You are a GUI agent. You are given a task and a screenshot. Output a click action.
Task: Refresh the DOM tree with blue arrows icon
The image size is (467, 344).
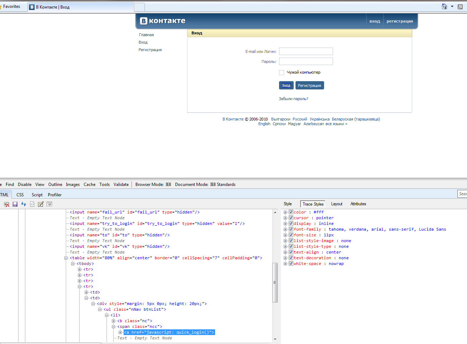[24, 204]
